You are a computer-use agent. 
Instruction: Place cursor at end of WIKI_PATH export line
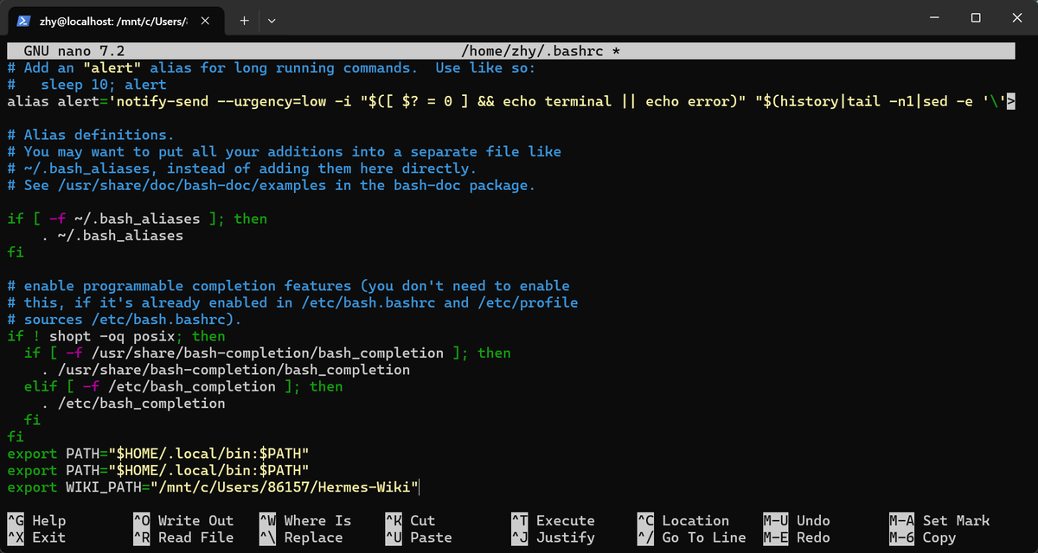[x=420, y=488]
